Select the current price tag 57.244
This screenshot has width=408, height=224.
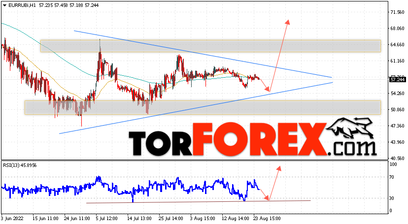(397, 80)
